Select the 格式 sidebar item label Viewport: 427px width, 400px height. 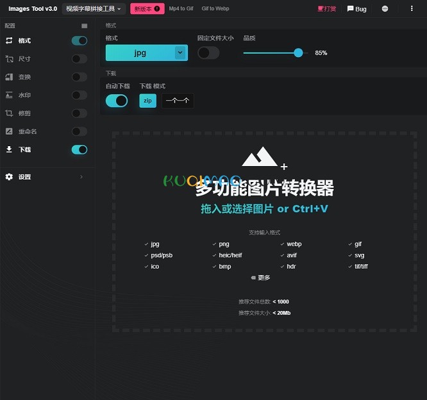[x=24, y=41]
